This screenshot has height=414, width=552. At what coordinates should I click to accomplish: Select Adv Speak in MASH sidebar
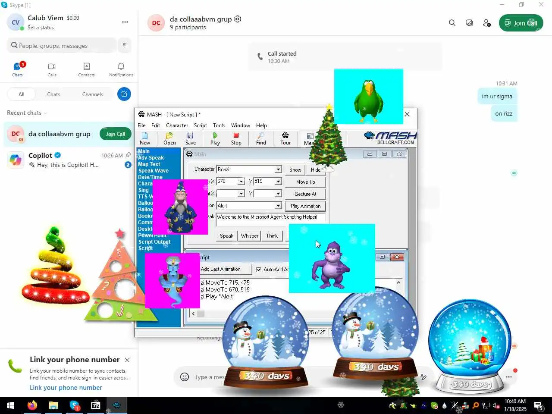pyautogui.click(x=151, y=158)
